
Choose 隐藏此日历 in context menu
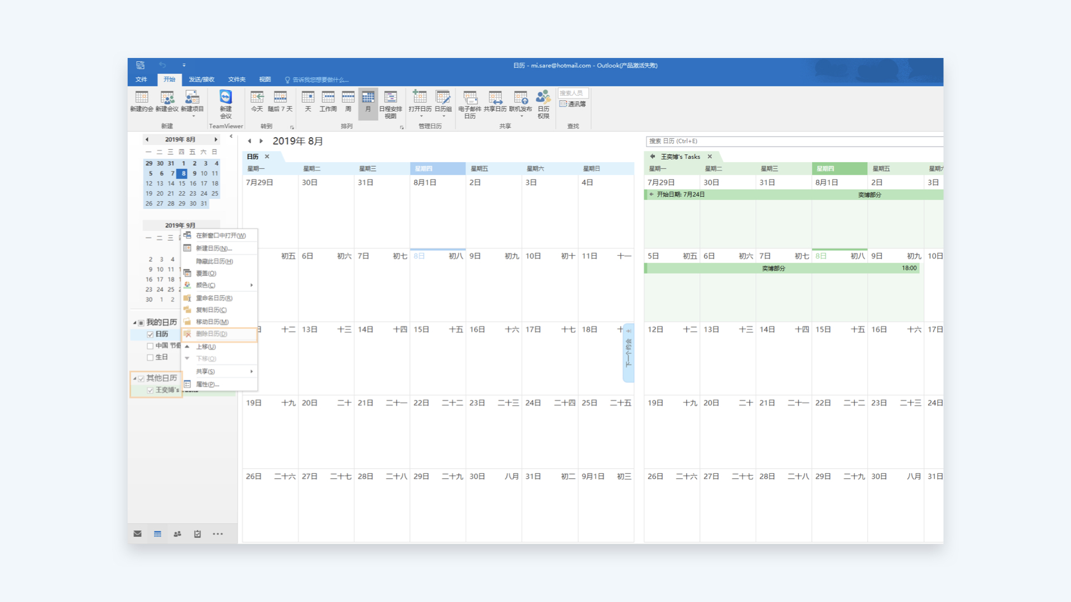219,261
